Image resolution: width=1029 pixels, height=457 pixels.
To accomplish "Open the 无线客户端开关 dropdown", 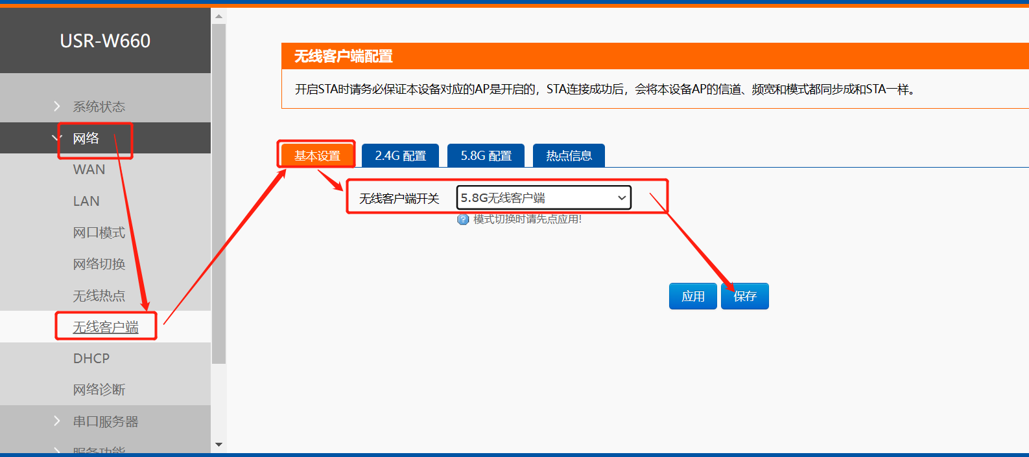I will tap(543, 198).
